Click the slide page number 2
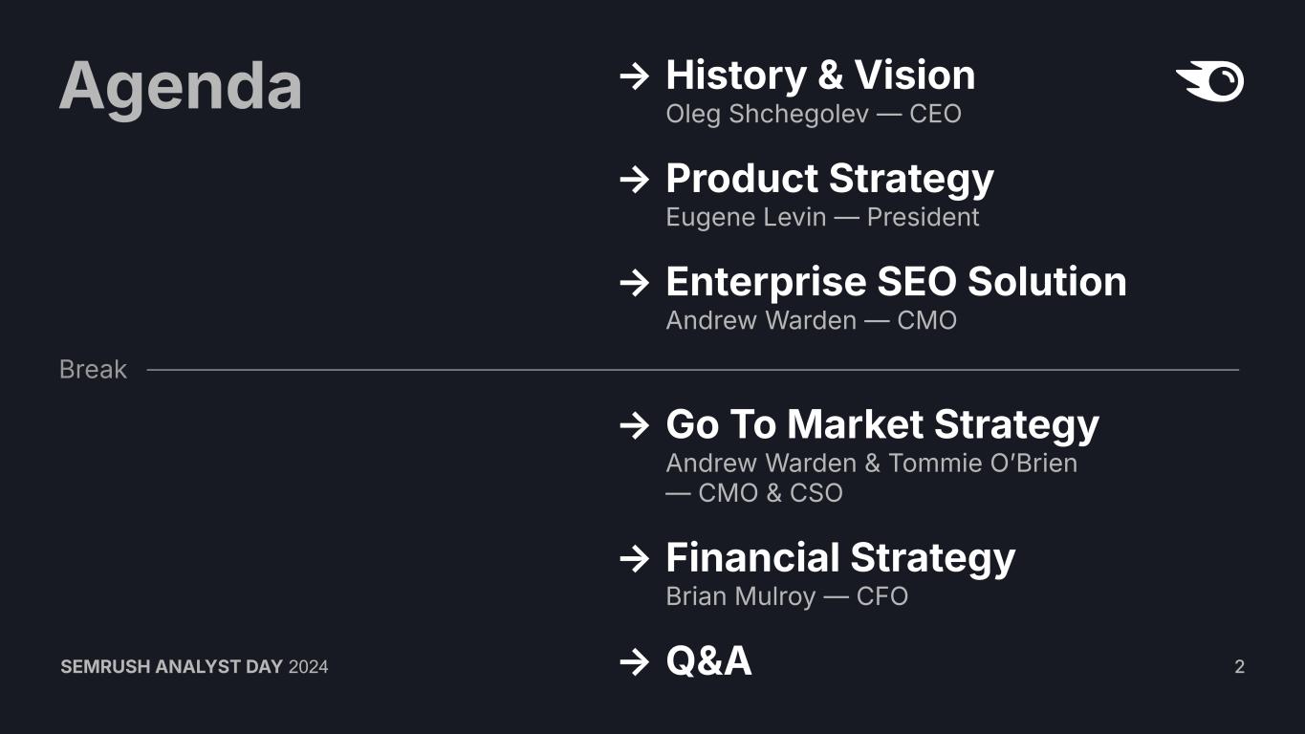1305x734 pixels. click(1239, 667)
